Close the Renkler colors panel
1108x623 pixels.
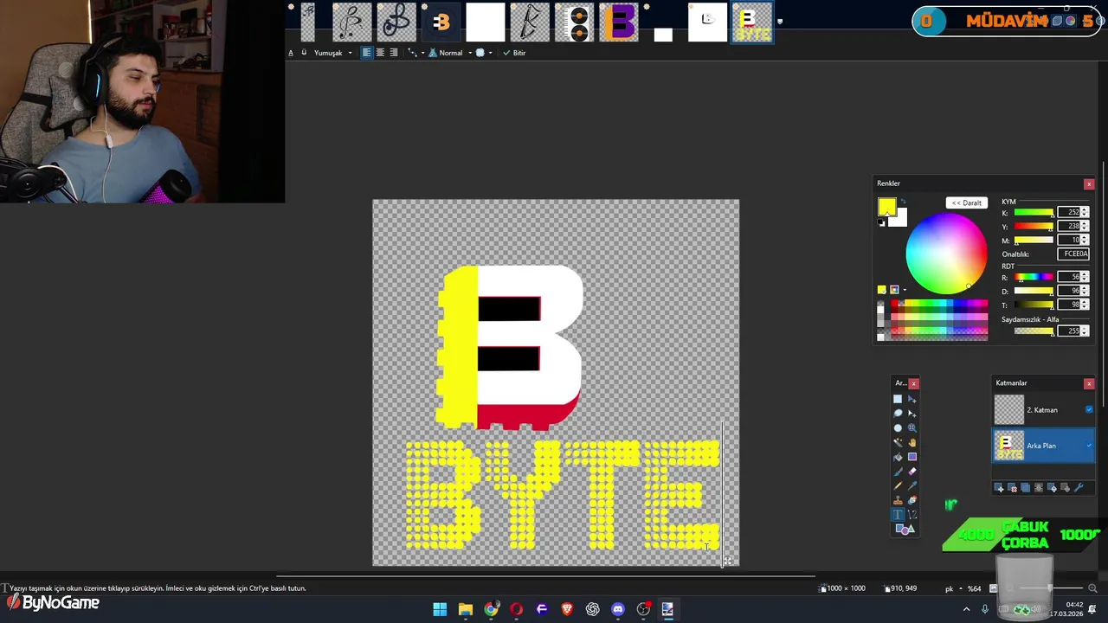[1089, 183]
